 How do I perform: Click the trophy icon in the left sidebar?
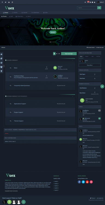(1, 71)
